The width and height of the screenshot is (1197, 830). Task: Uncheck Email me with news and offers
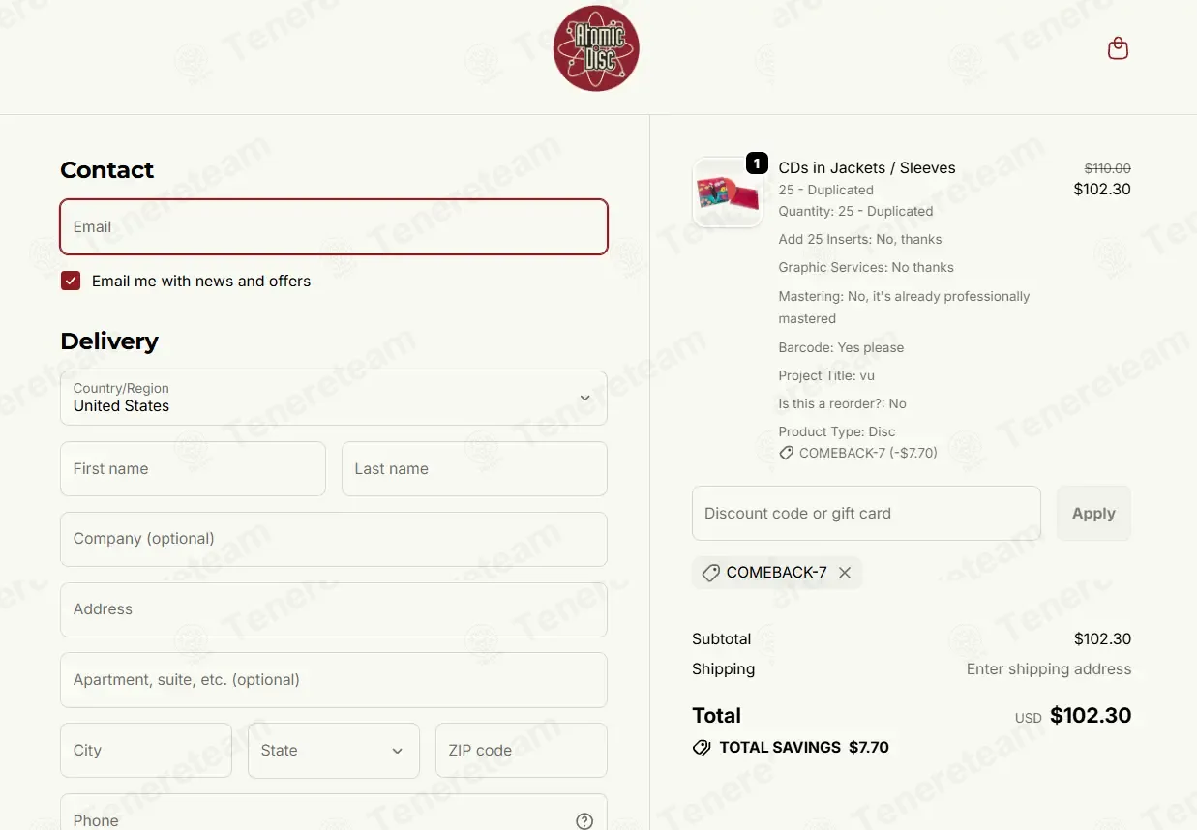[x=71, y=281]
